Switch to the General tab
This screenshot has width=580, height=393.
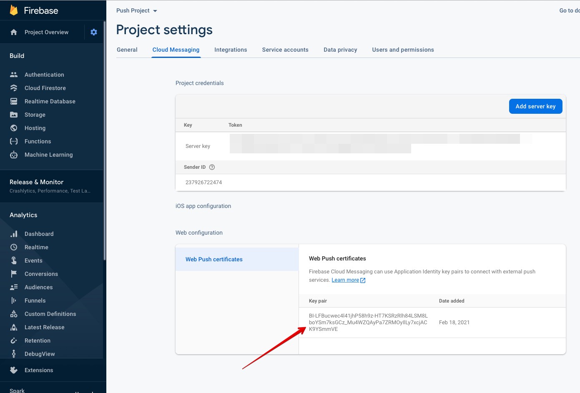127,50
